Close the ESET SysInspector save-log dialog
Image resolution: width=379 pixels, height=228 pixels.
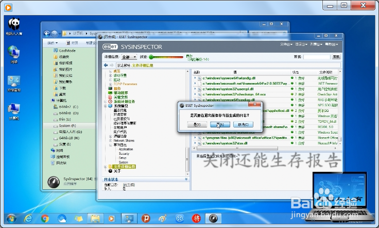pyautogui.click(x=255, y=104)
